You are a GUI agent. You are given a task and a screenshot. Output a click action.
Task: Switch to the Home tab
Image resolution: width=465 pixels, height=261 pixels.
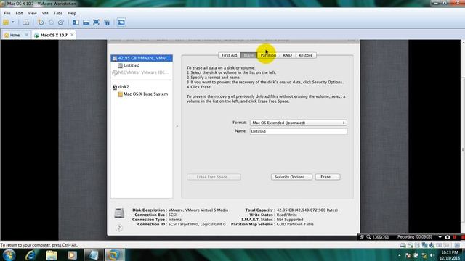(15, 35)
